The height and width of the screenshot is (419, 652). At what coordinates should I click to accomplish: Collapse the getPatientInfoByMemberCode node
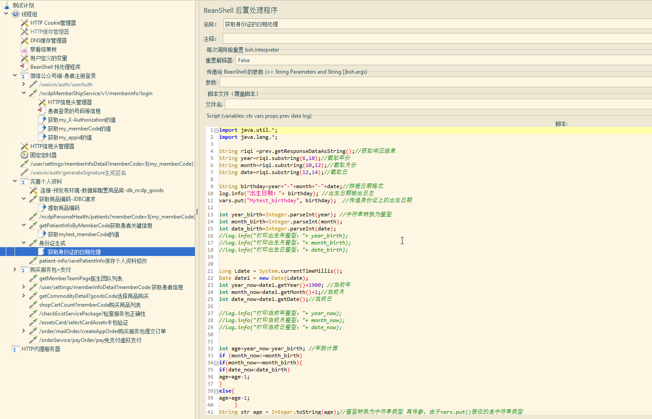pos(24,225)
